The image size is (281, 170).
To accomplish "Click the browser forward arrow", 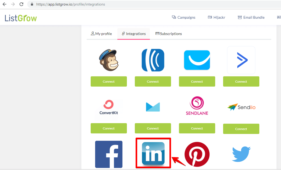I will (x=13, y=4).
